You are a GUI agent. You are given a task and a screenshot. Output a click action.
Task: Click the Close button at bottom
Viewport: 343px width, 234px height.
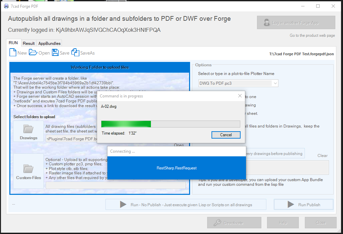coord(321,223)
